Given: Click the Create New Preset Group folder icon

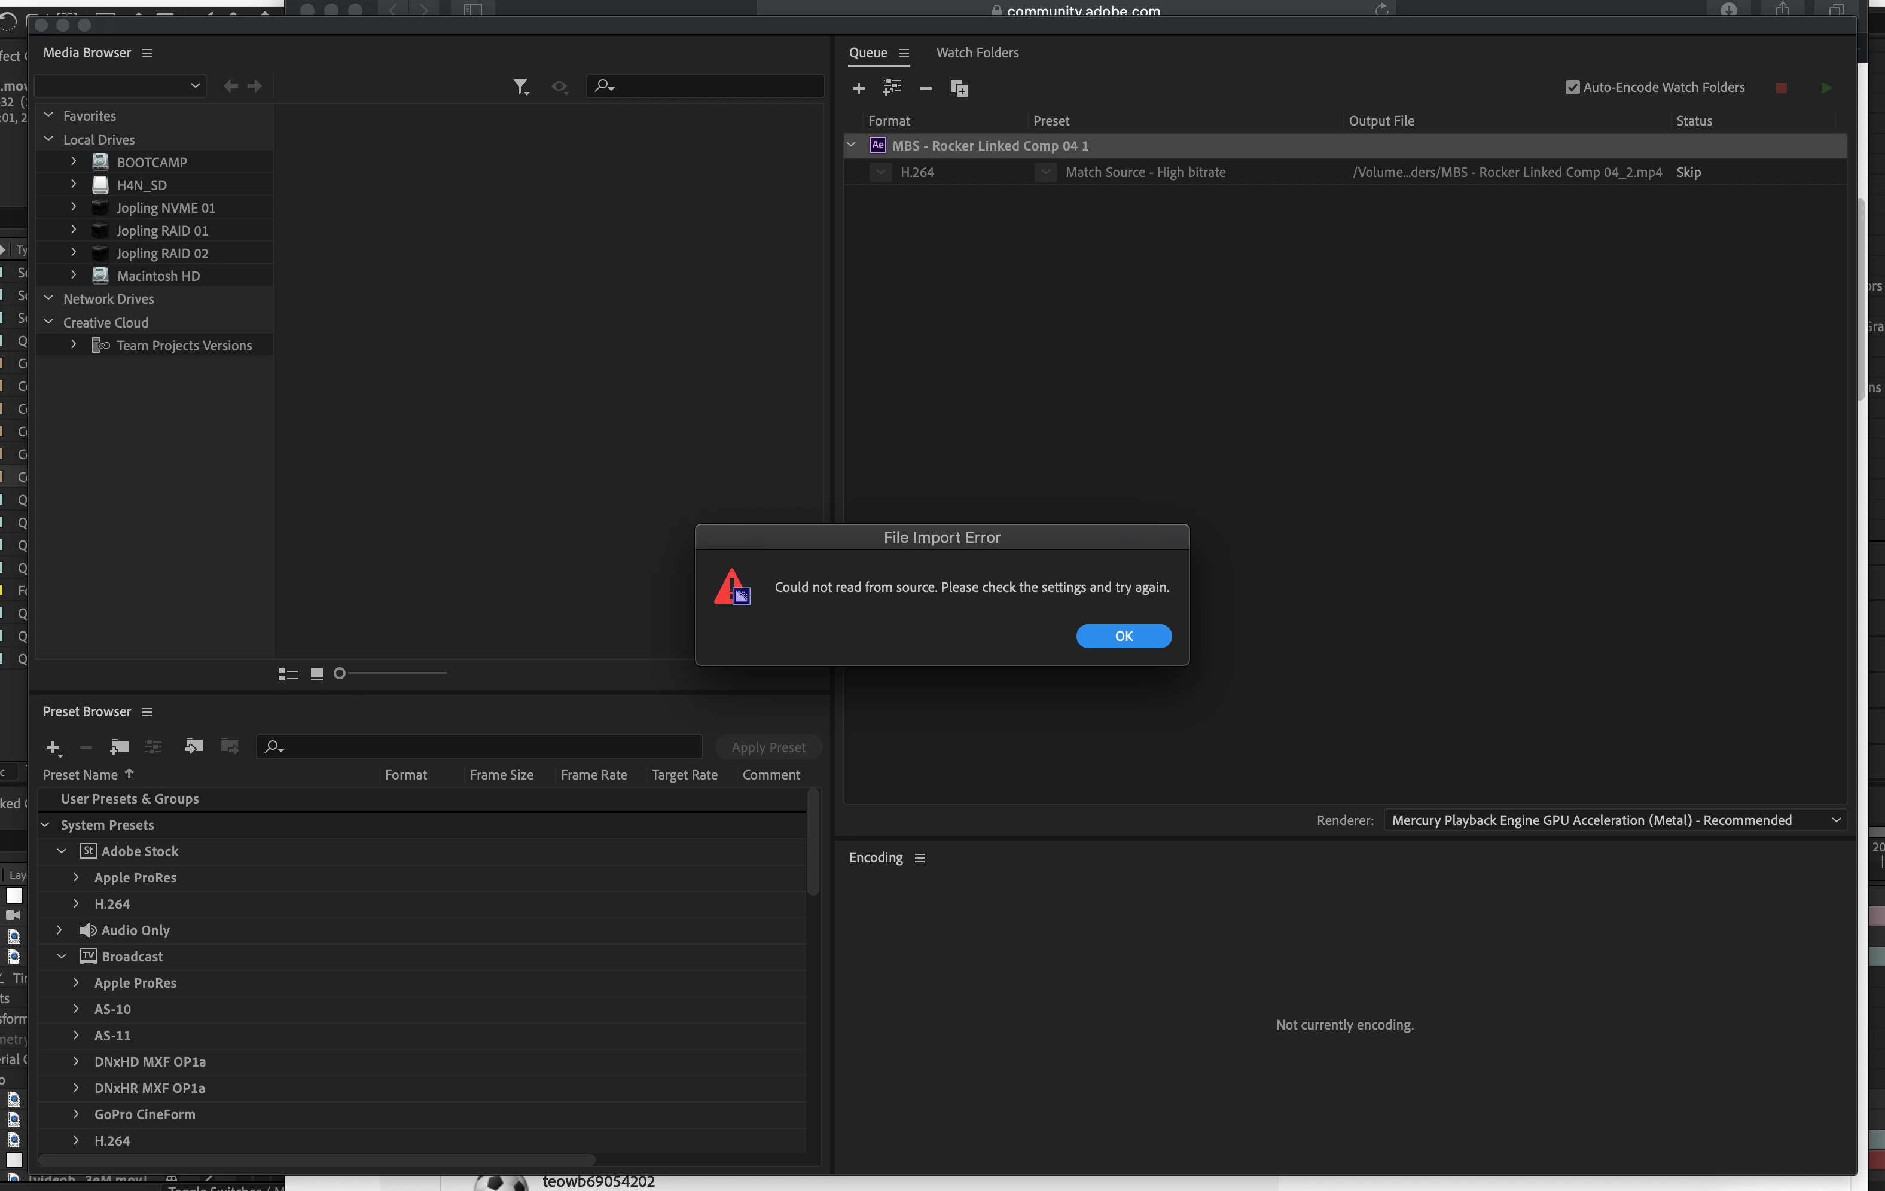Looking at the screenshot, I should pos(119,747).
